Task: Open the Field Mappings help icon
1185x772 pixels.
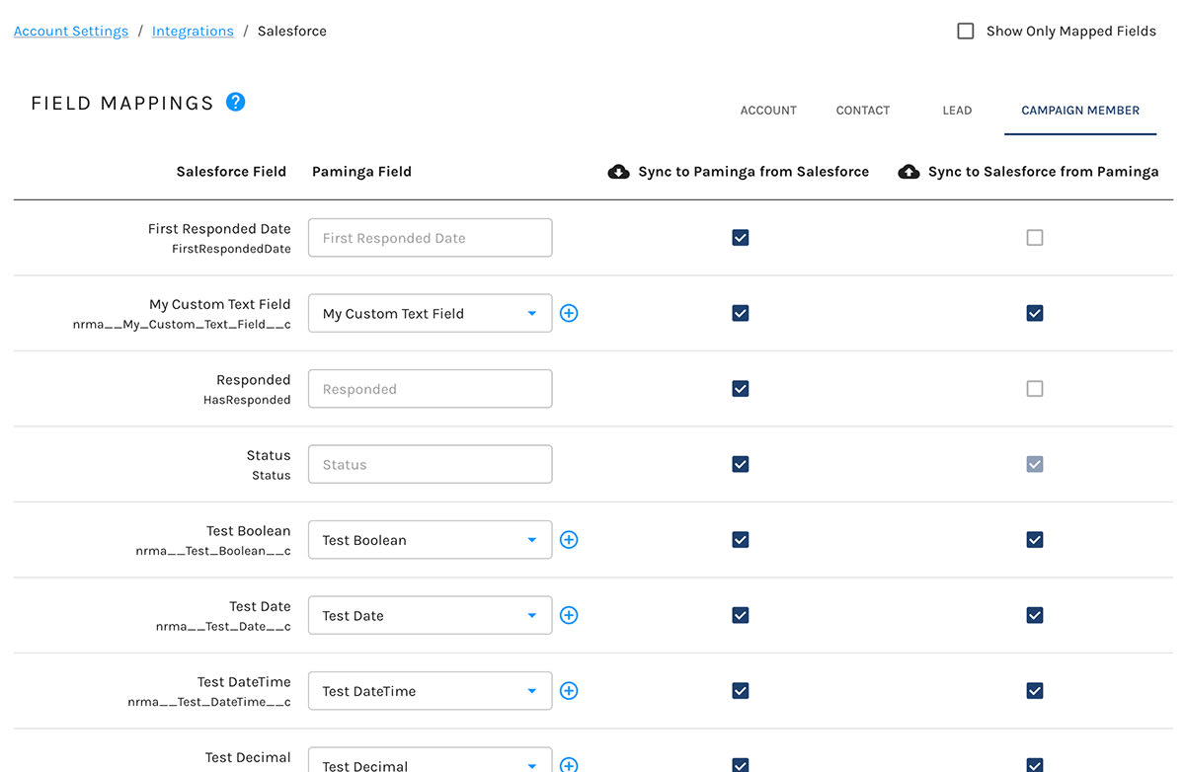Action: [x=235, y=102]
